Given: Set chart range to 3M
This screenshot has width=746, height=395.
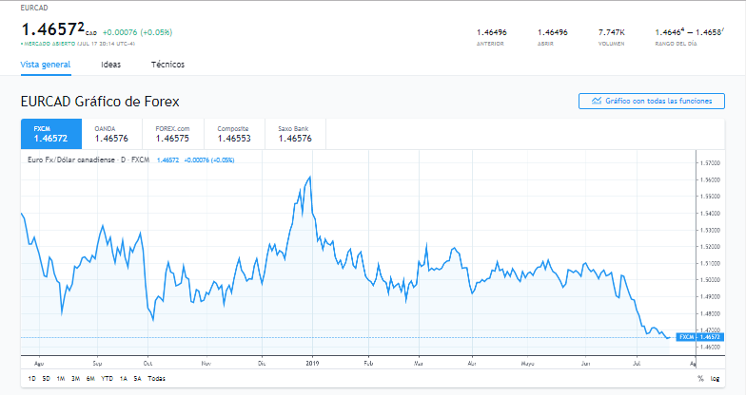Looking at the screenshot, I should [75, 378].
